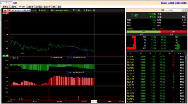Click the 2017/9/26 date field
The width and height of the screenshot is (188, 104).
[x=170, y=10]
